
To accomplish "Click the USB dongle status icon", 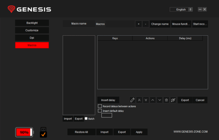I will click(43, 132).
